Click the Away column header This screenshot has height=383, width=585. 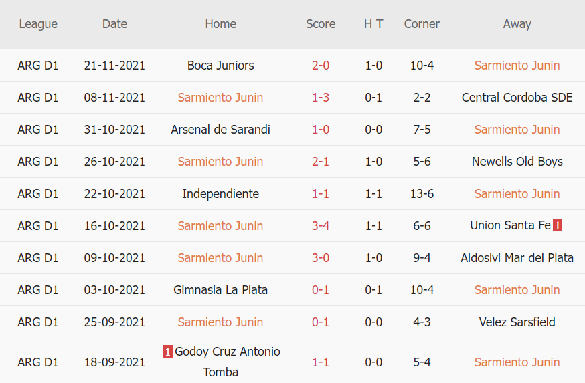pyautogui.click(x=517, y=24)
